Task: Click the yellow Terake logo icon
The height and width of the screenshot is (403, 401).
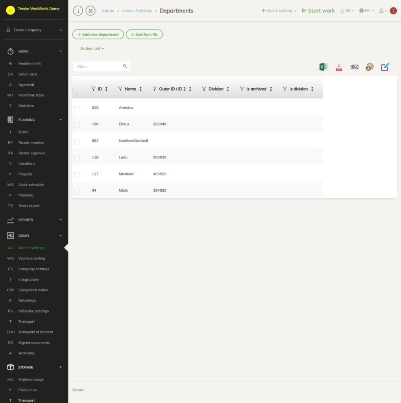Action: click(10, 10)
